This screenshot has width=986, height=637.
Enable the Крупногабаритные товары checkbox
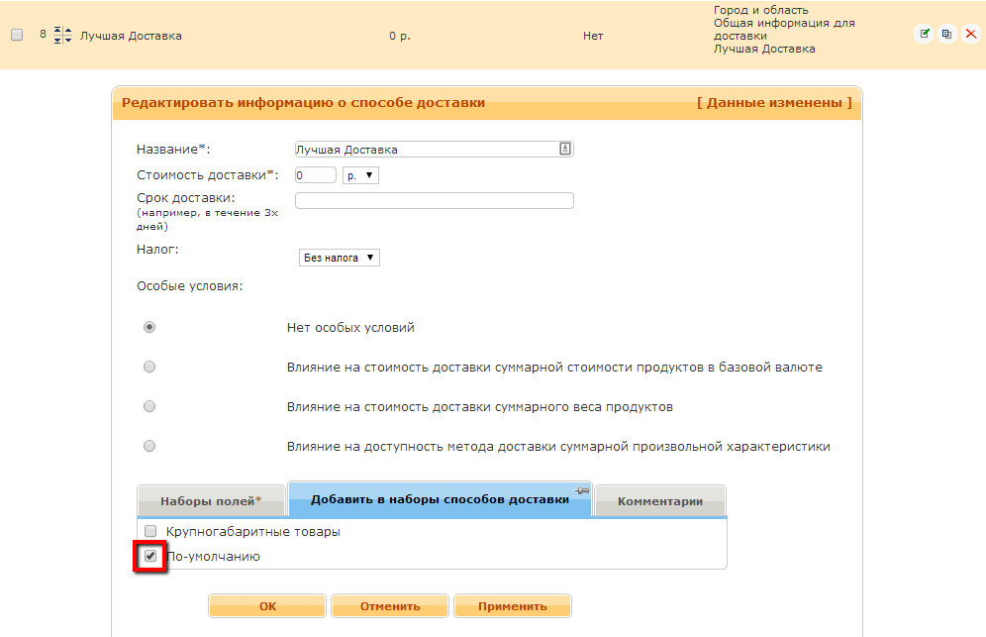pyautogui.click(x=150, y=532)
